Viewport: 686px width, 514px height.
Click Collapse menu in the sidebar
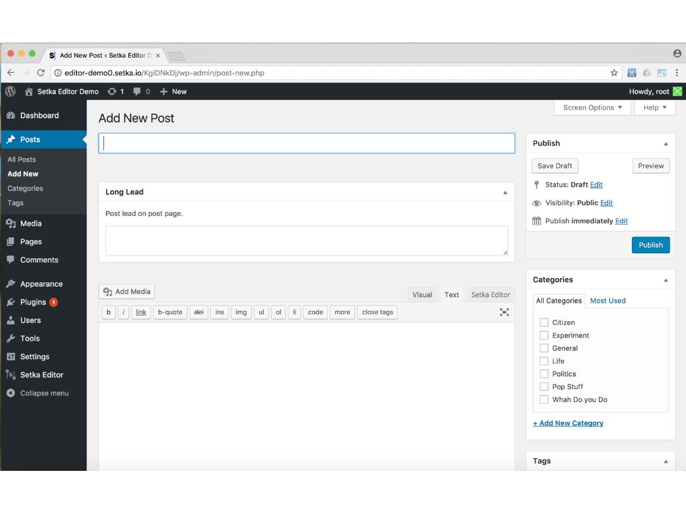(43, 393)
